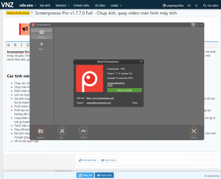Click the Tìm kiếm search button
The image size is (221, 179).
point(211,6)
